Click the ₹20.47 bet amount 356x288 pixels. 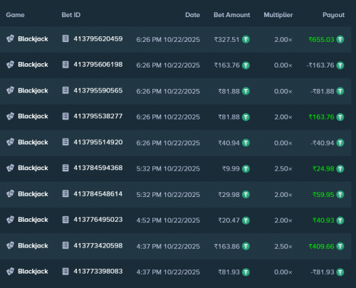pos(229,220)
